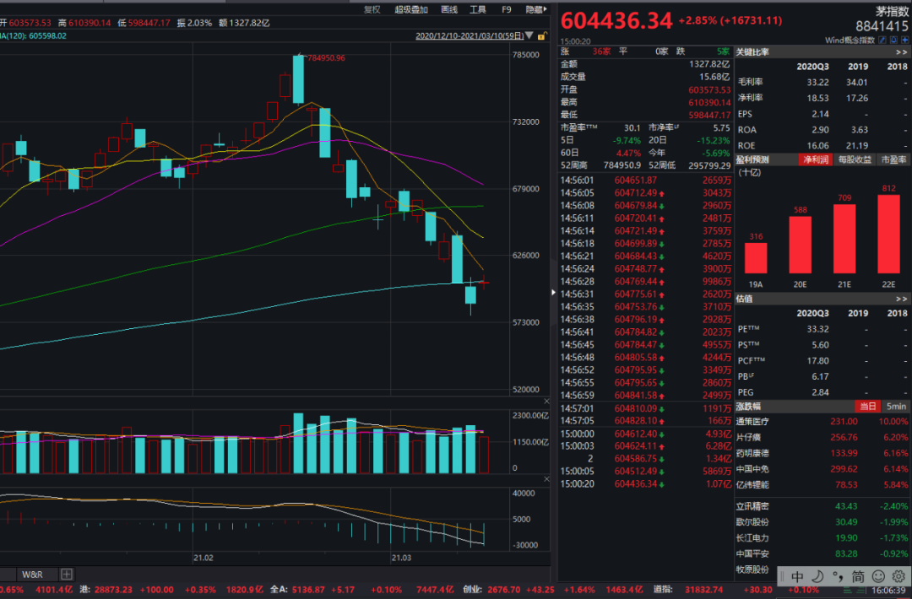
Task: Toggle the 中 Chinese input mode indicator
Action: click(x=797, y=577)
